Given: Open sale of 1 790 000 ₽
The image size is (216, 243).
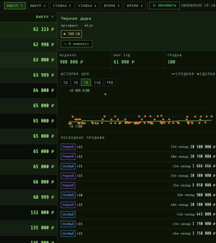Looking at the screenshot, I should point(138,224).
